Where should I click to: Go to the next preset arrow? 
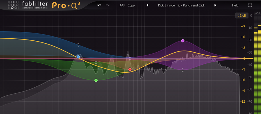click(215, 5)
